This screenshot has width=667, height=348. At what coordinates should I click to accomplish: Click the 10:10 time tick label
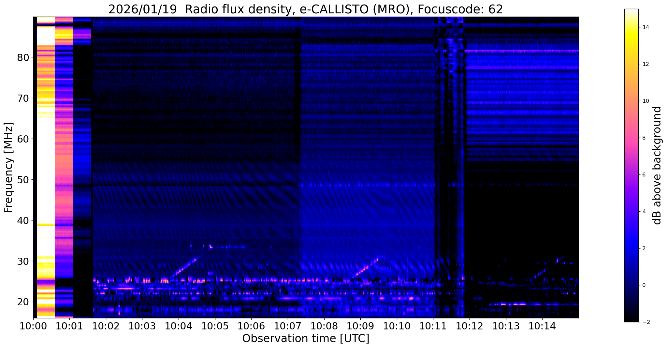pos(397,326)
